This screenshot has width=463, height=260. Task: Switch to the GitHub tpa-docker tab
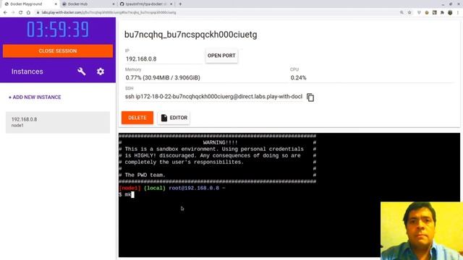pos(146,4)
